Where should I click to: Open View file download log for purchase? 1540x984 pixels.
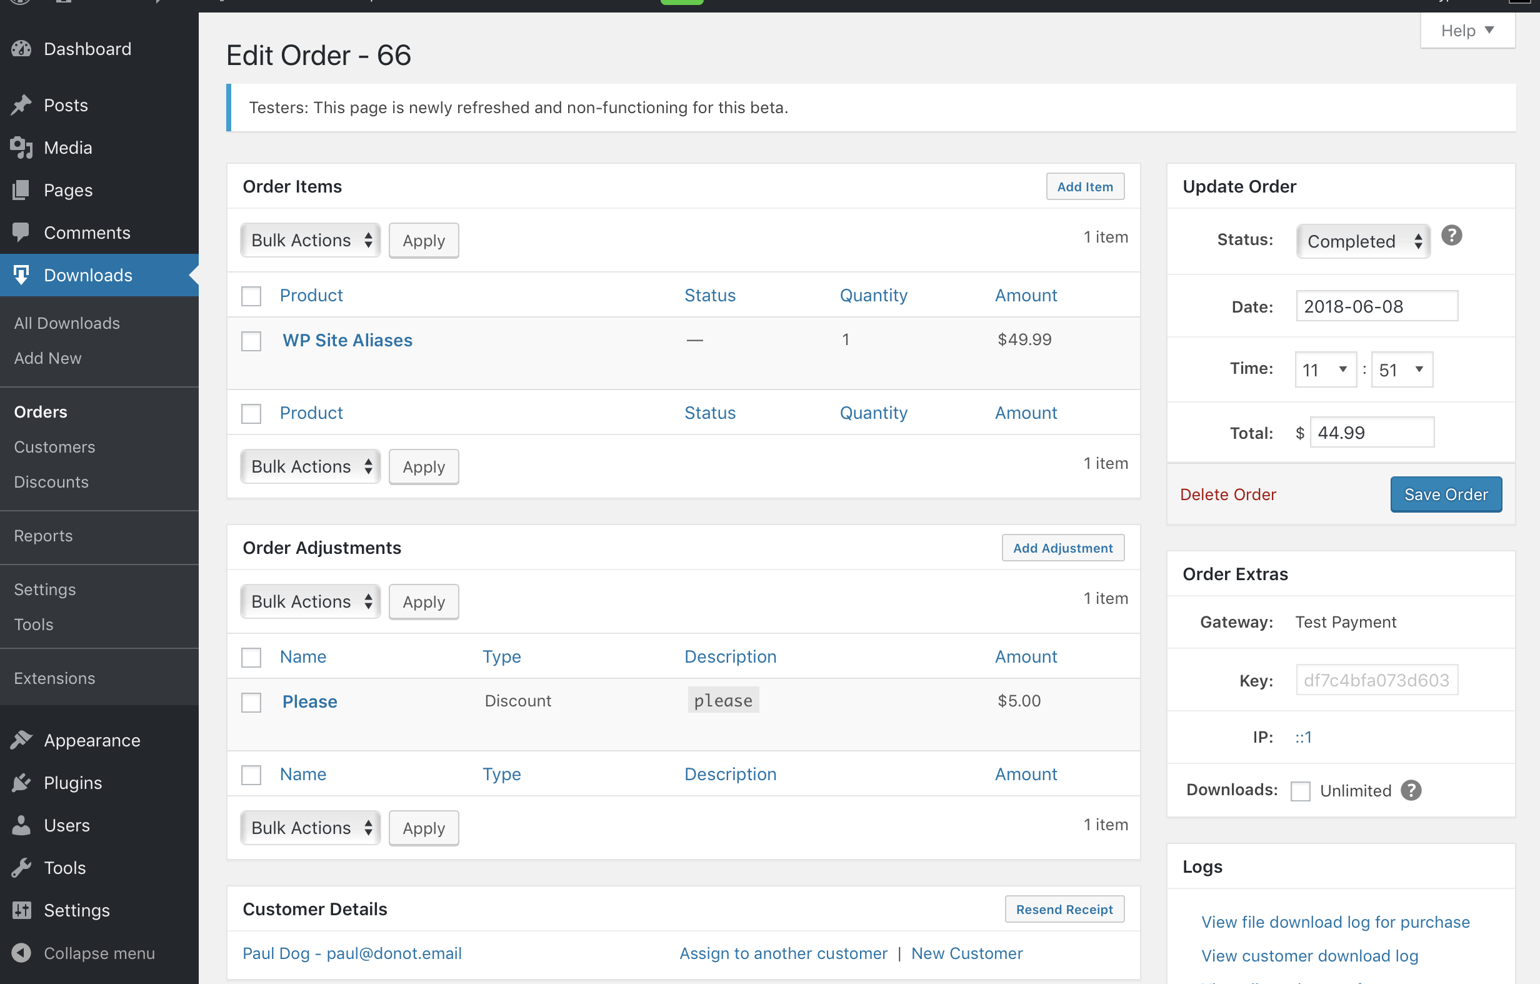tap(1336, 922)
